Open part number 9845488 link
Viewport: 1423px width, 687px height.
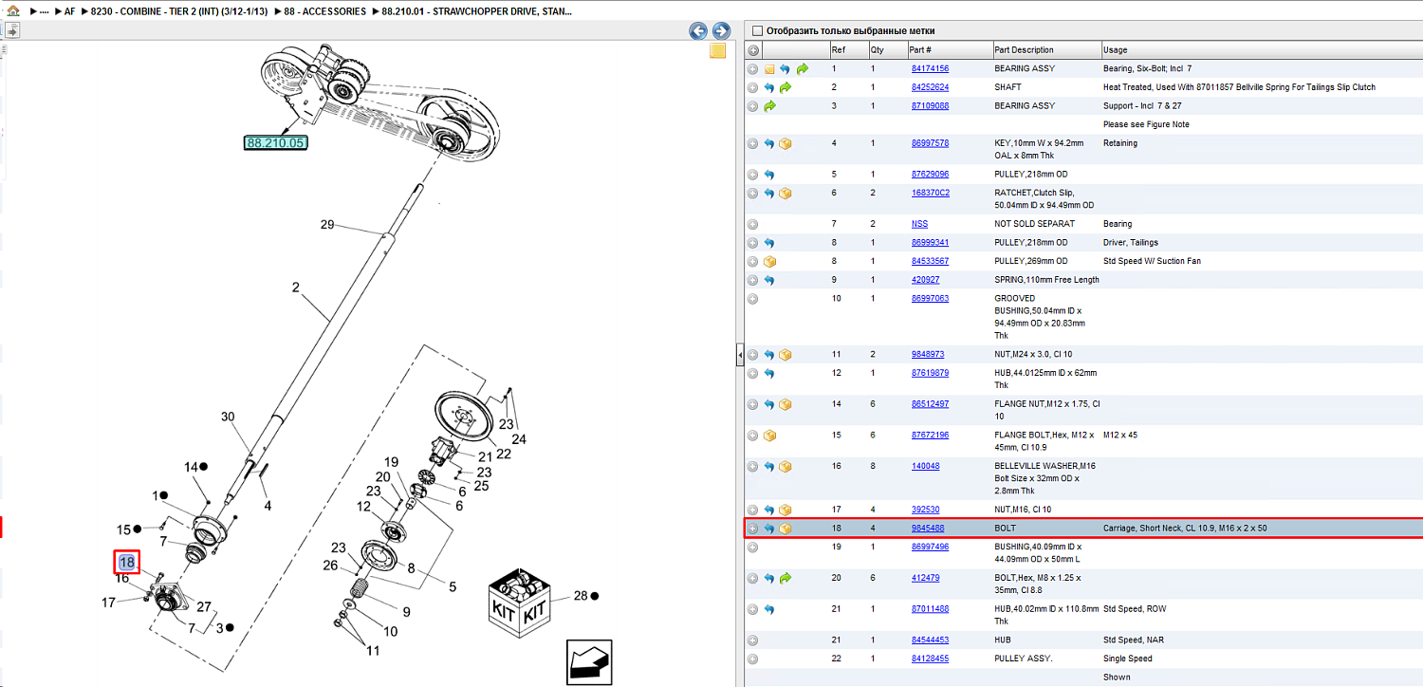pos(927,529)
